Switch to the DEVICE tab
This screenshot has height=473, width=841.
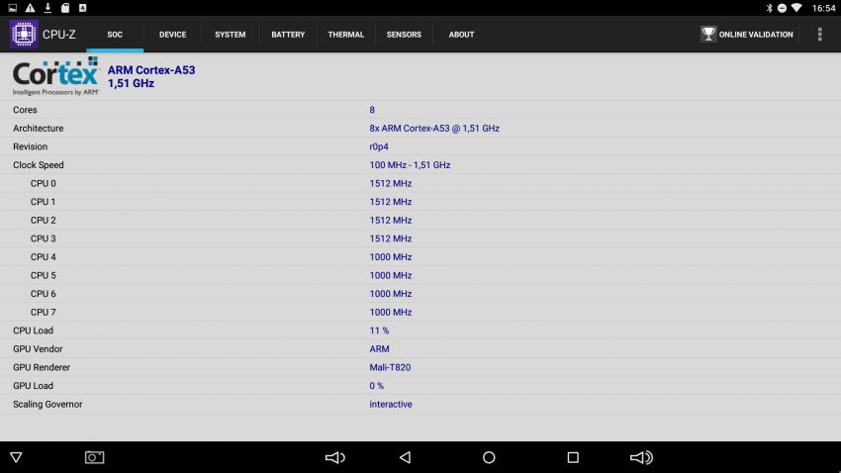pyautogui.click(x=173, y=35)
